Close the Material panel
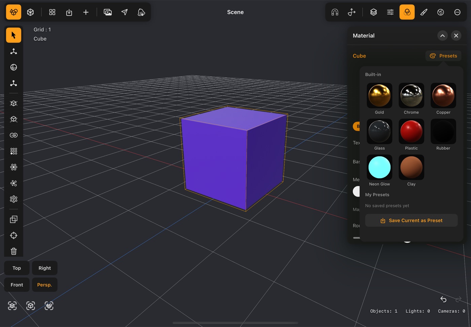Image resolution: width=471 pixels, height=327 pixels. tap(456, 36)
